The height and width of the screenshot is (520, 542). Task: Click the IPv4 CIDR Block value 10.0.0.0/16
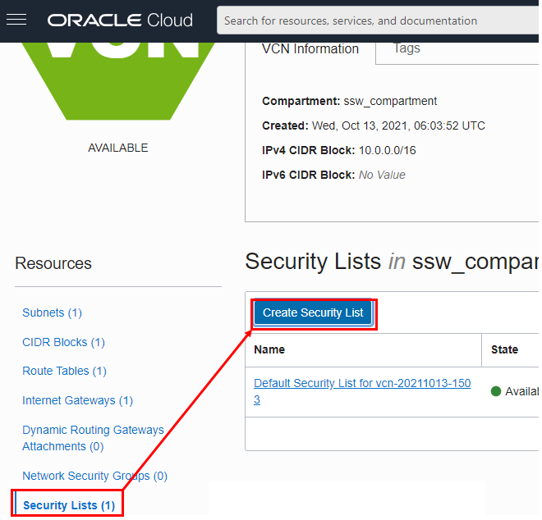[x=387, y=151]
